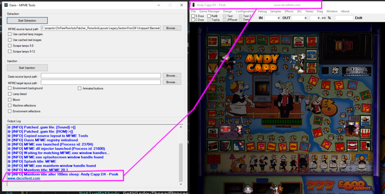Click the OUT counter field

[299, 18]
